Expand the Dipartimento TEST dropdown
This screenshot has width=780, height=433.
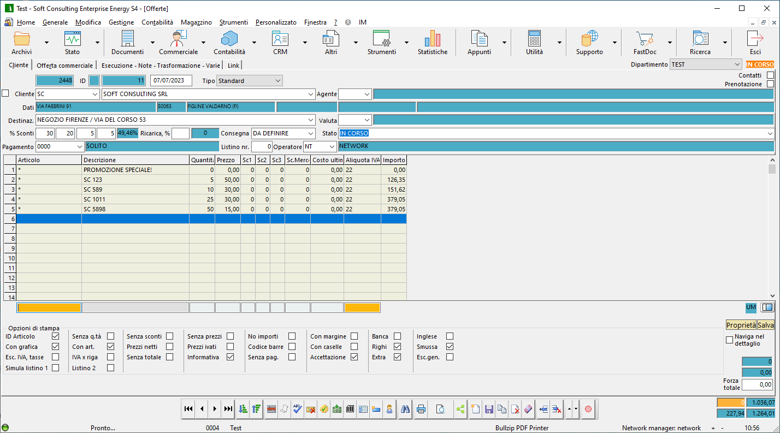[737, 64]
